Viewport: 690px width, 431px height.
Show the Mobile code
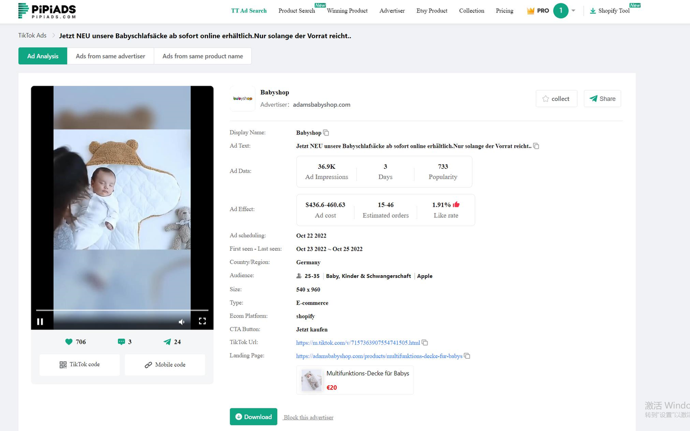[x=165, y=365]
